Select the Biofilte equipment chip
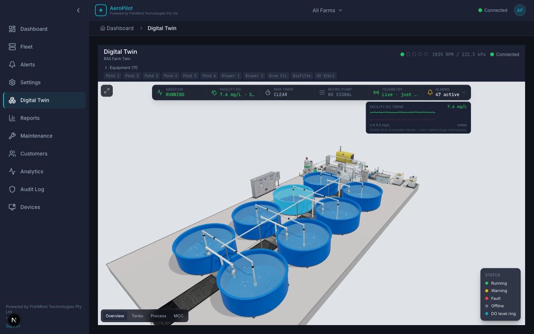Screen dimensions: 534x334 click(302, 76)
